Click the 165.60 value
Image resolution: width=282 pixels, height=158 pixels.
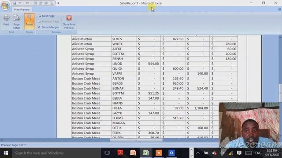click(178, 79)
